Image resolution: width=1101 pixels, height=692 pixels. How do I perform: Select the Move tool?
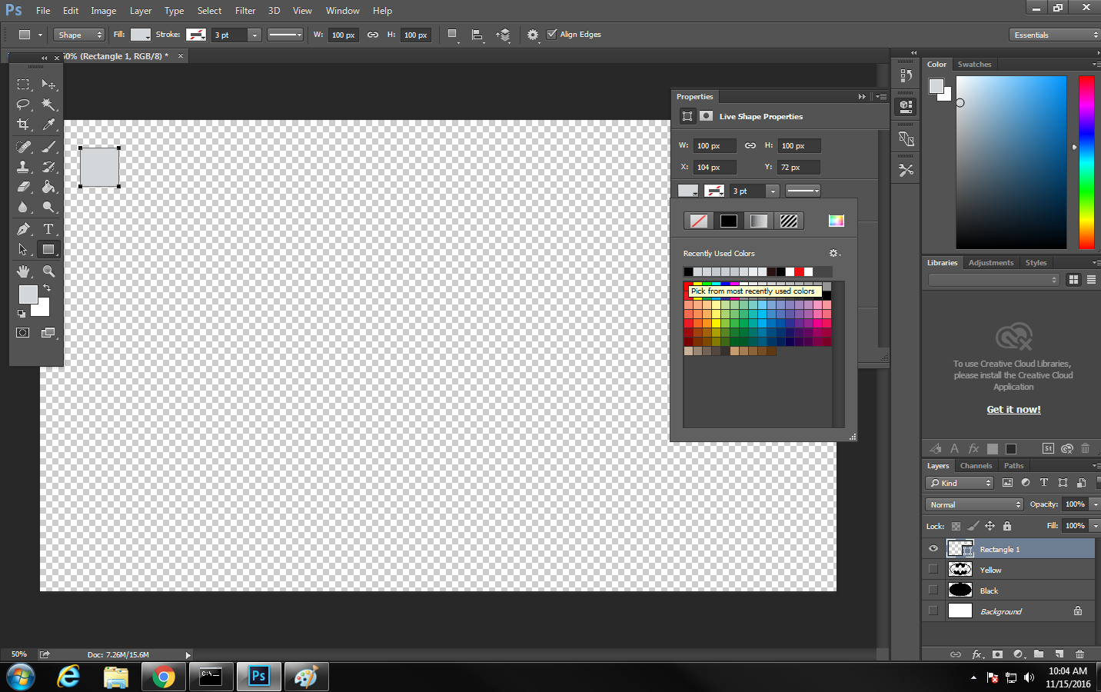pyautogui.click(x=48, y=85)
